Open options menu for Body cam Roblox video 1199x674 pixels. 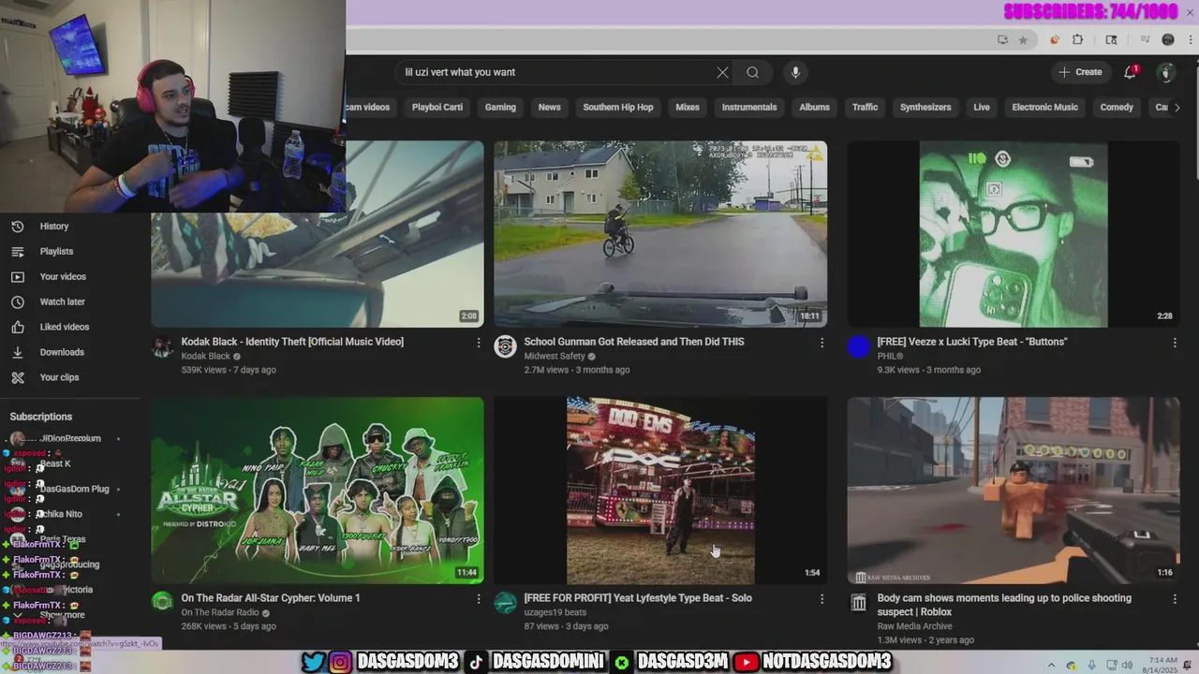pyautogui.click(x=1175, y=599)
